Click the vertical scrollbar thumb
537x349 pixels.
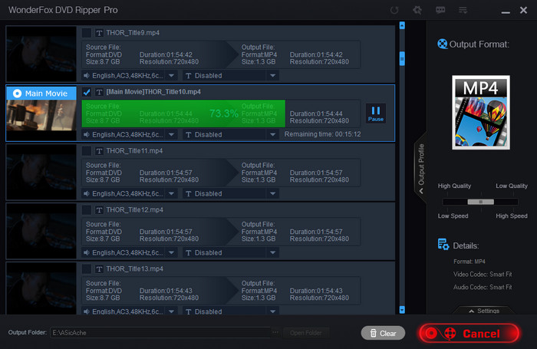tap(402, 58)
